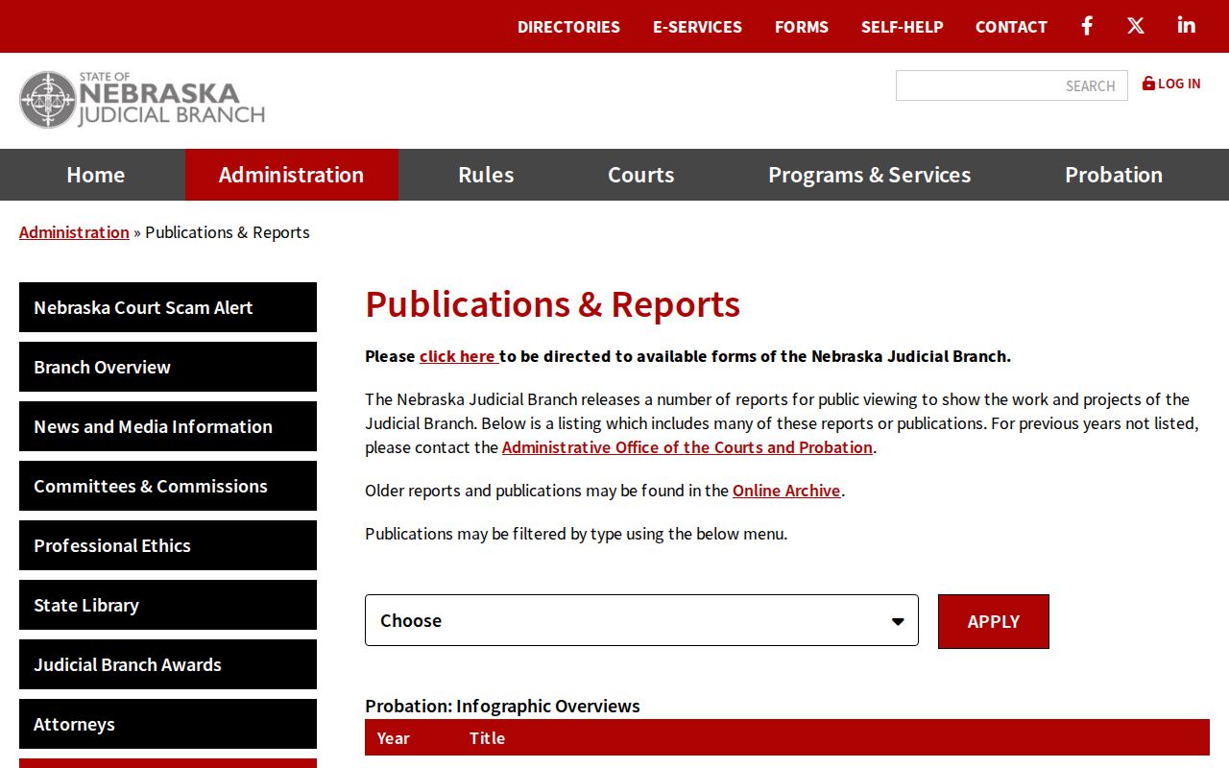Open News and Media Information sidebar item
This screenshot has width=1229, height=768.
pos(168,426)
